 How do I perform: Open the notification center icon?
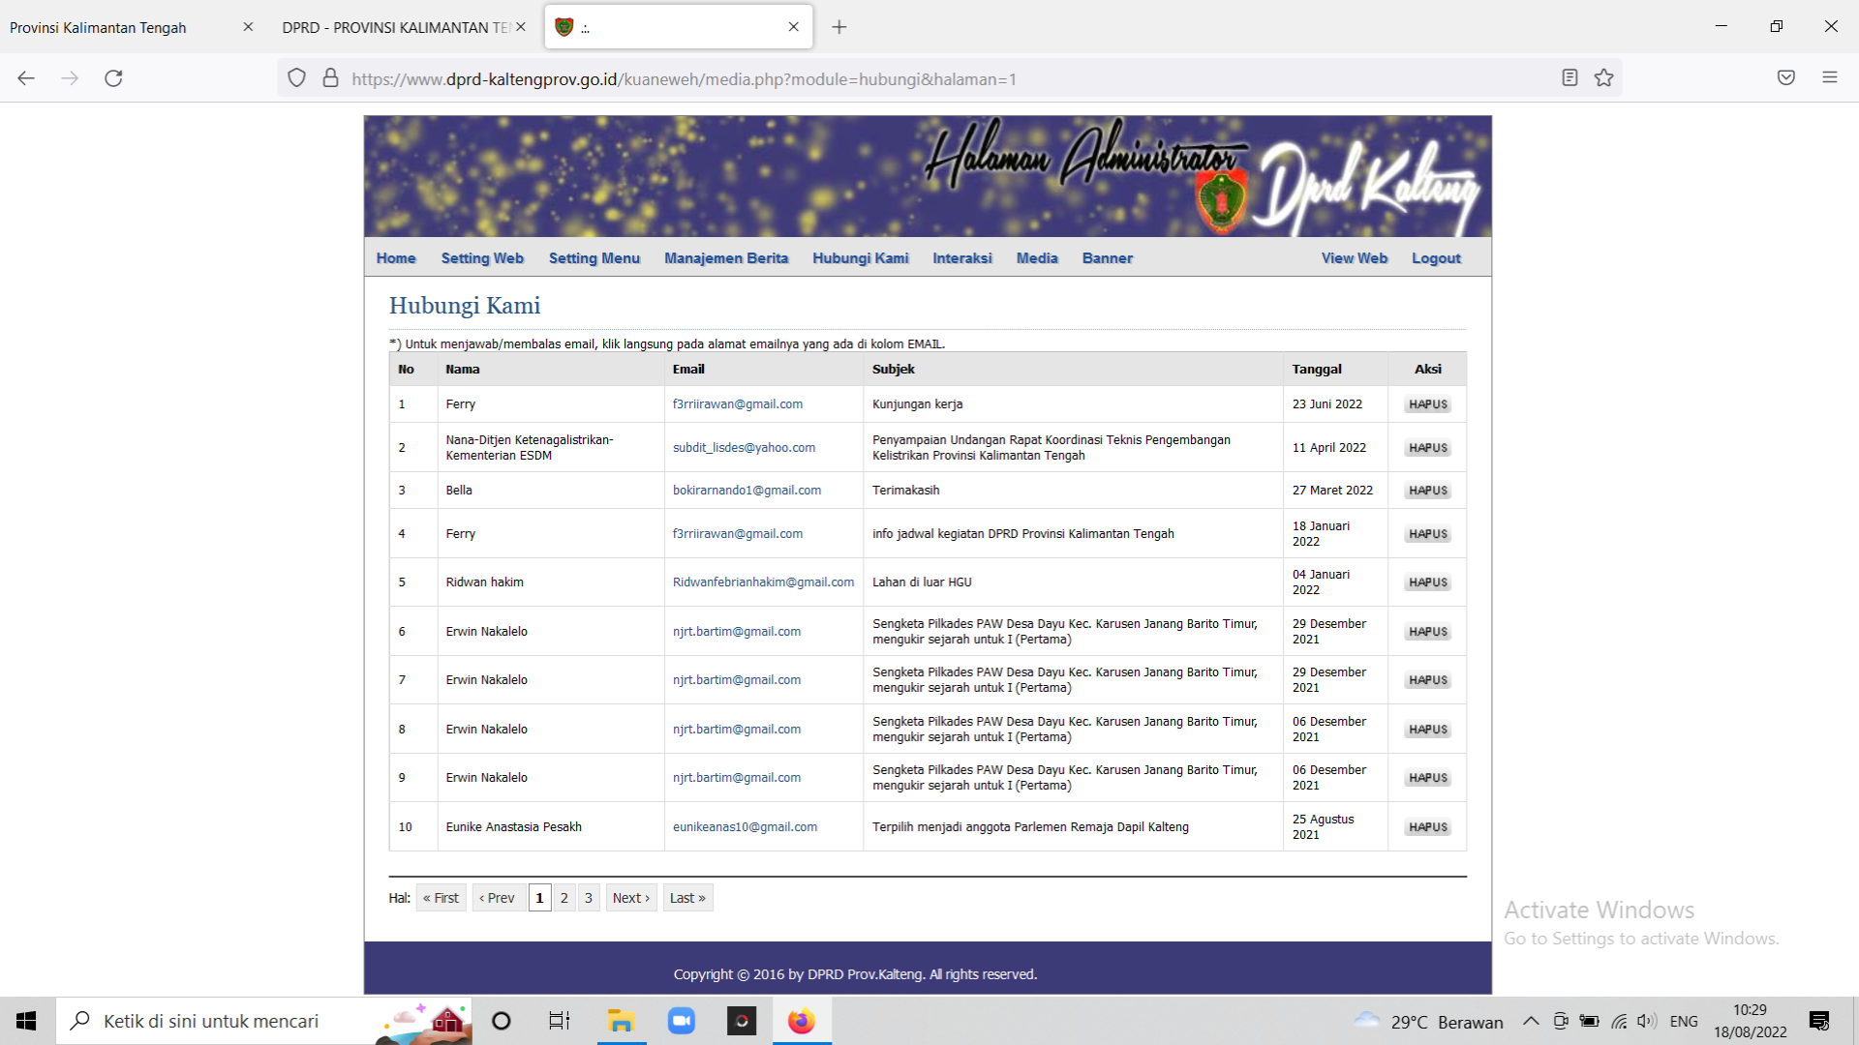[1818, 1021]
